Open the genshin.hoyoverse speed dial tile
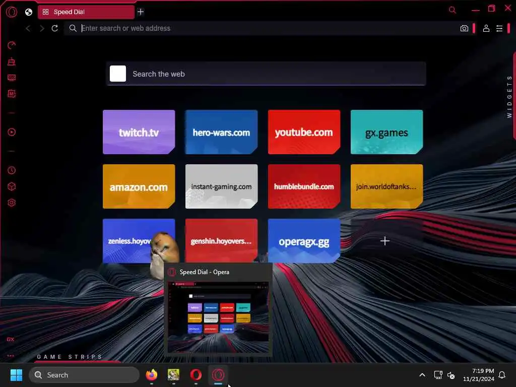The width and height of the screenshot is (516, 387). pyautogui.click(x=222, y=241)
